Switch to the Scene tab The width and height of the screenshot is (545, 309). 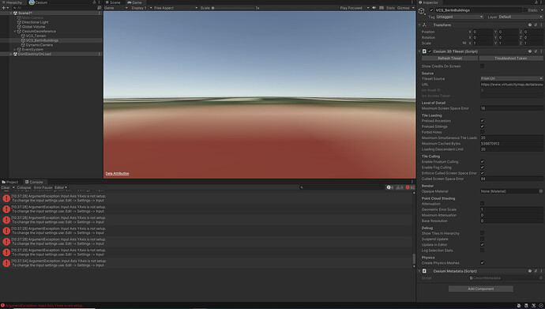[x=113, y=2]
